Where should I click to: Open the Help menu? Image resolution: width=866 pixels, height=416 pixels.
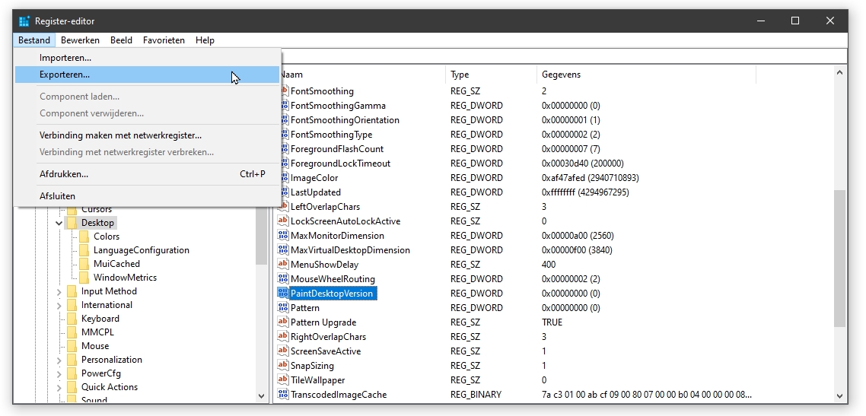[x=205, y=40]
